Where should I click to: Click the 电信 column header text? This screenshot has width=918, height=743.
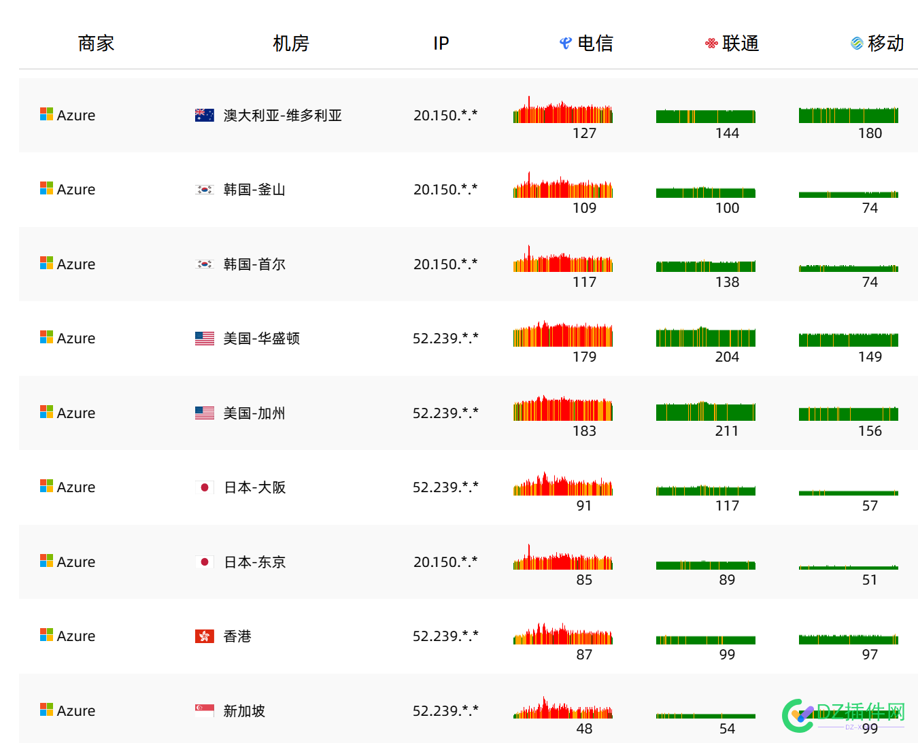[x=596, y=44]
